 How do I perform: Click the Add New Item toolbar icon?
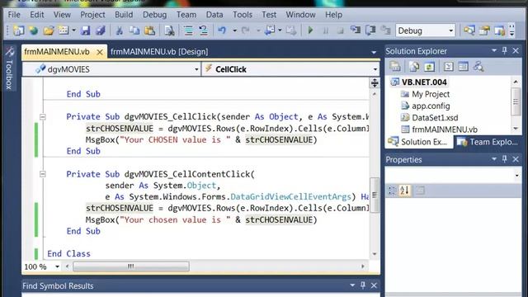[64, 31]
